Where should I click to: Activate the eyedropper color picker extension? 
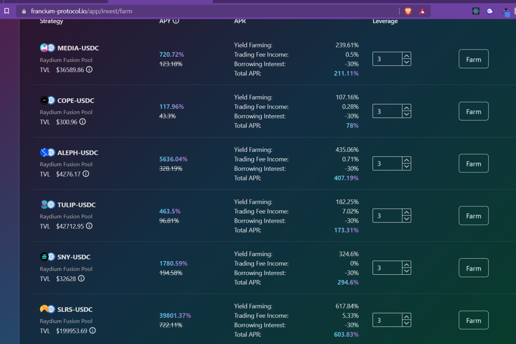(x=505, y=11)
